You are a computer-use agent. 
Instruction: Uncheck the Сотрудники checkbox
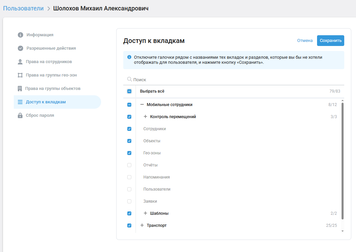tap(129, 129)
